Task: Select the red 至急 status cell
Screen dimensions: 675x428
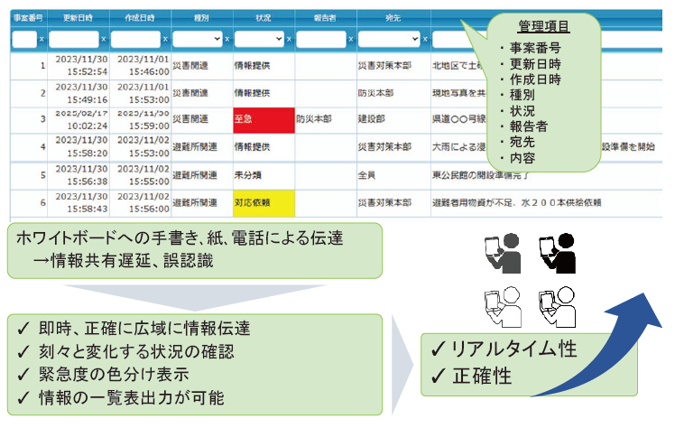Action: tap(263, 118)
